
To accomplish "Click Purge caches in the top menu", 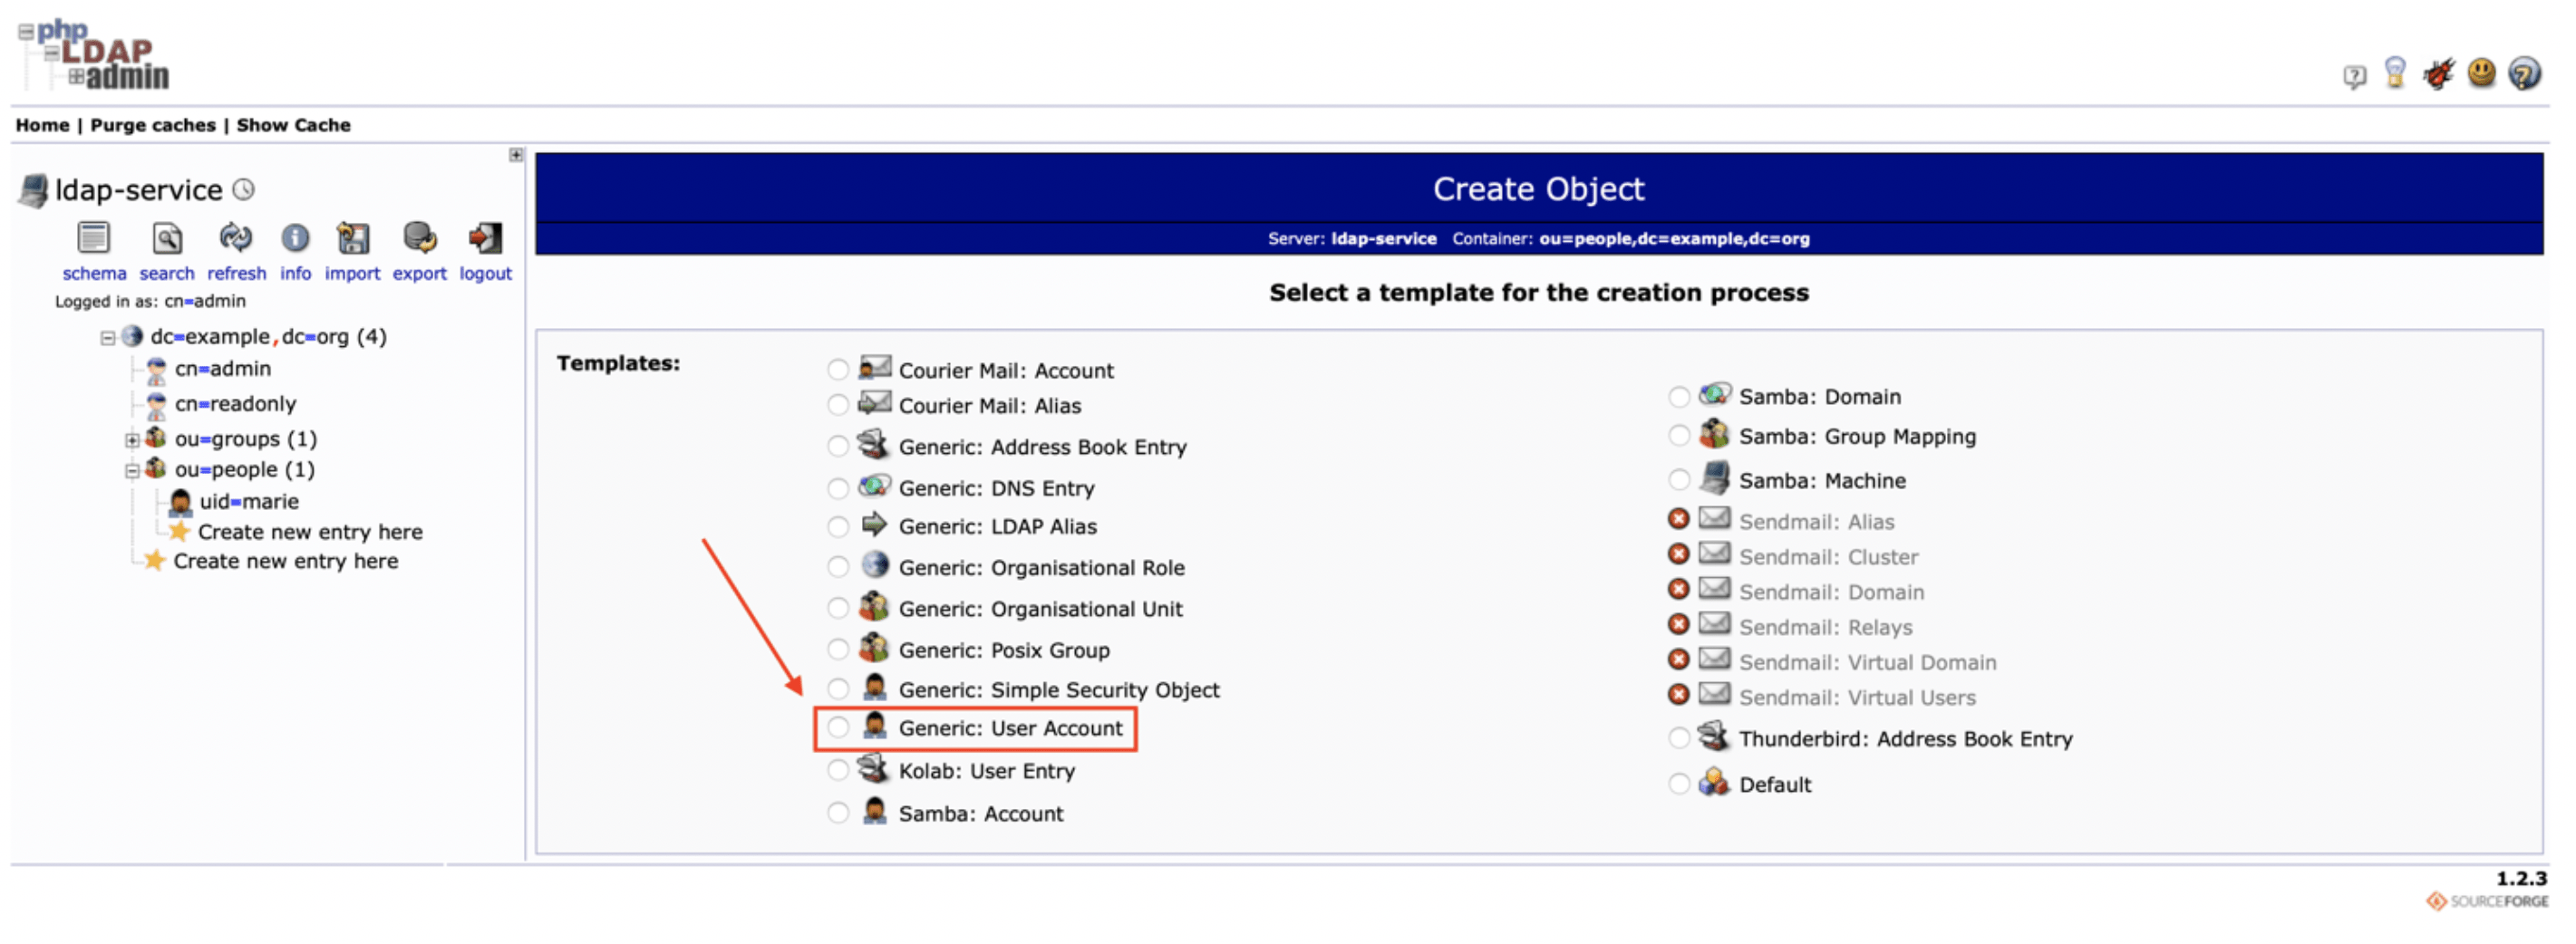I will point(153,125).
